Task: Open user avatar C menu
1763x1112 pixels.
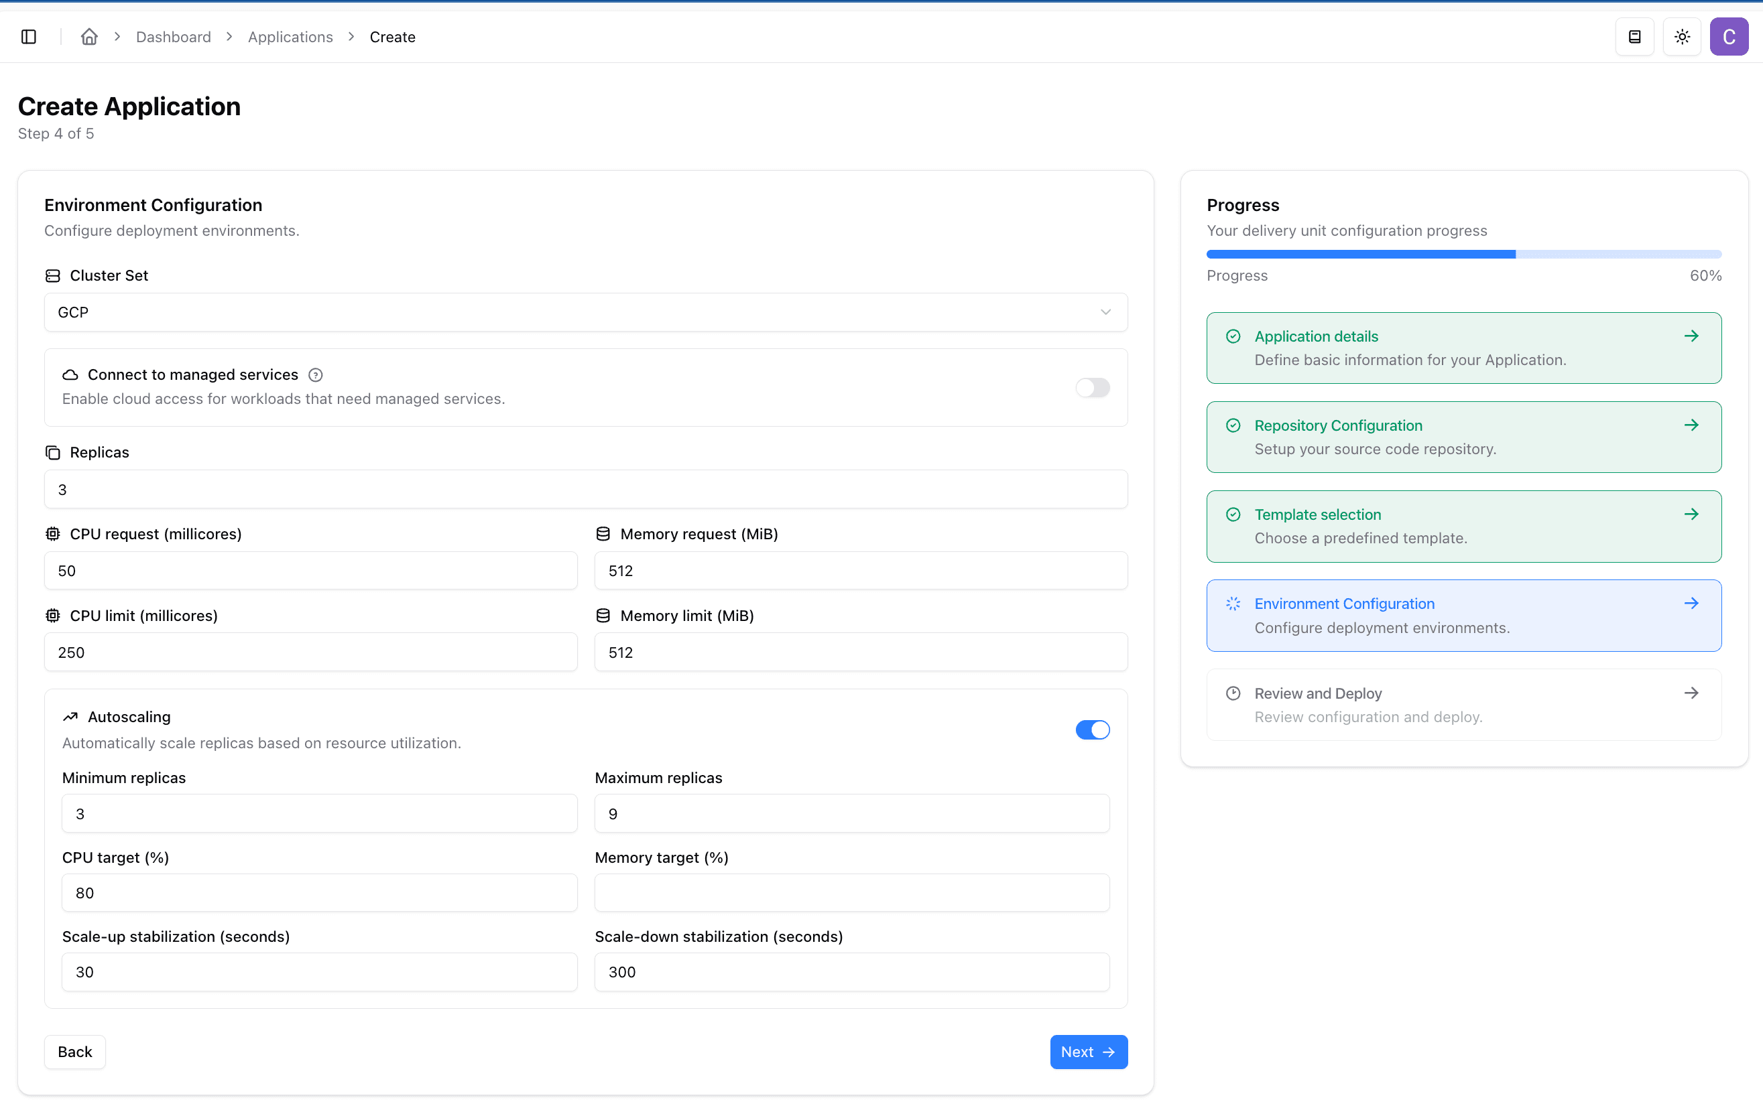Action: click(1729, 37)
